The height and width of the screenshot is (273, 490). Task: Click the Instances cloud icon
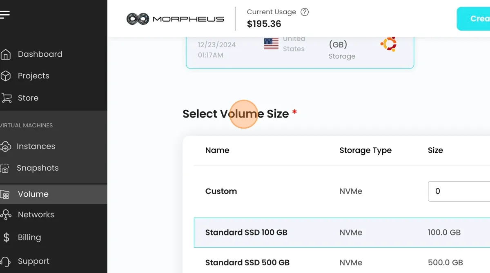[5, 146]
